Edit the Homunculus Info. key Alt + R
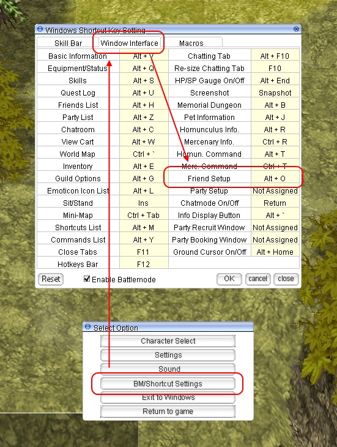 (275, 129)
